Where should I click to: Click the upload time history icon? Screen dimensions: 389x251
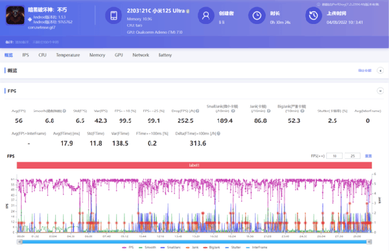314,16
